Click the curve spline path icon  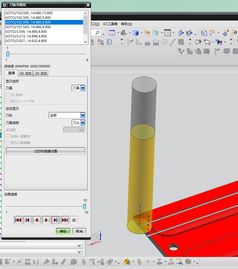tap(173, 42)
